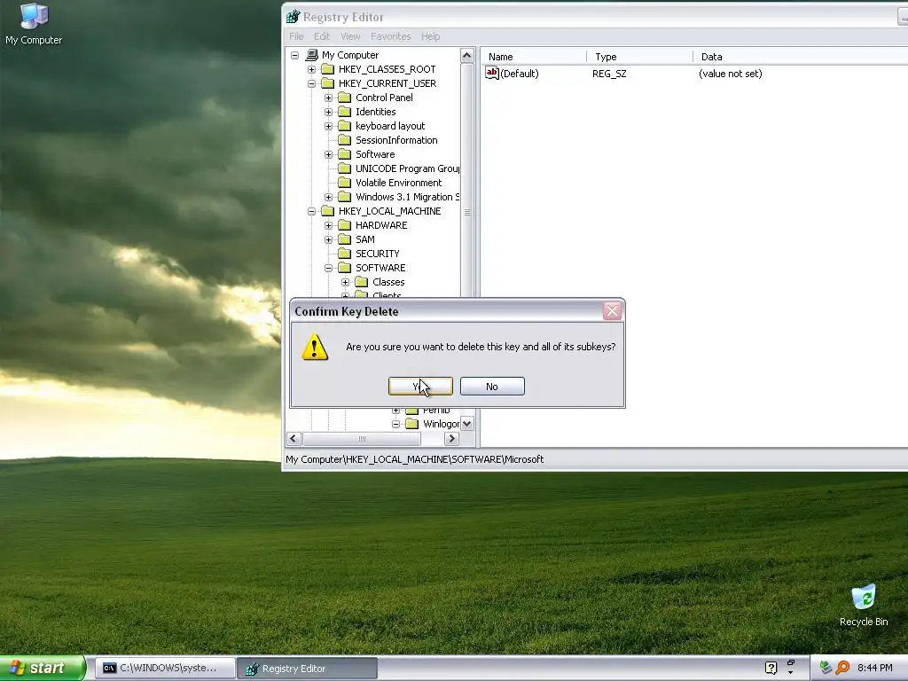
Task: Expand Windows 3.1 Migration key
Action: 328,197
